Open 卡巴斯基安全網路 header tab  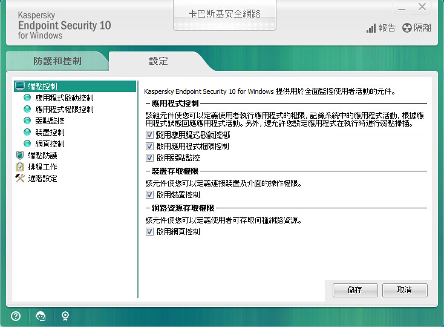pyautogui.click(x=224, y=14)
